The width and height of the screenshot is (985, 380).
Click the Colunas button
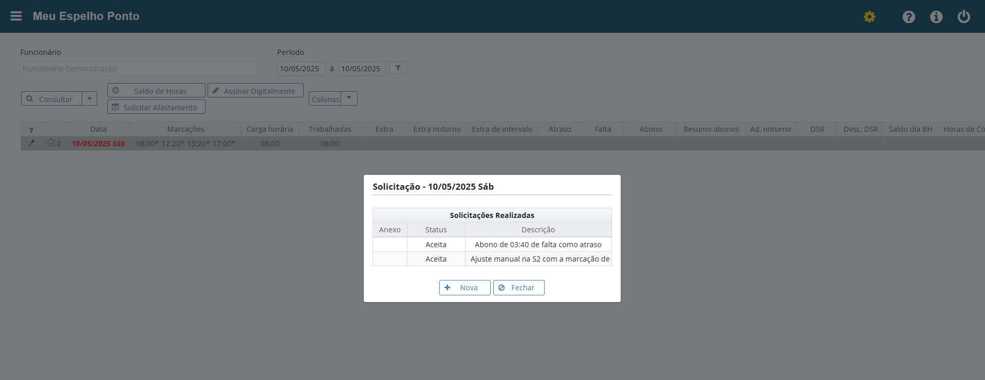point(325,99)
